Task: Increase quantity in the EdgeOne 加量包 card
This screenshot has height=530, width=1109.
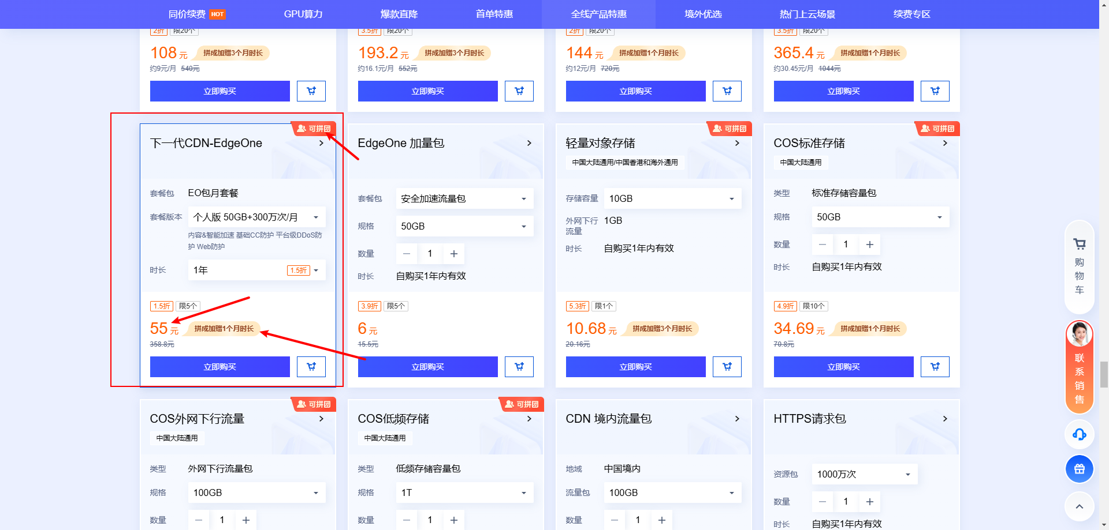Action: tap(454, 254)
